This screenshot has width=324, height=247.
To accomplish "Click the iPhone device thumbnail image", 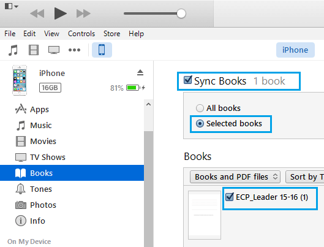I will tap(20, 80).
